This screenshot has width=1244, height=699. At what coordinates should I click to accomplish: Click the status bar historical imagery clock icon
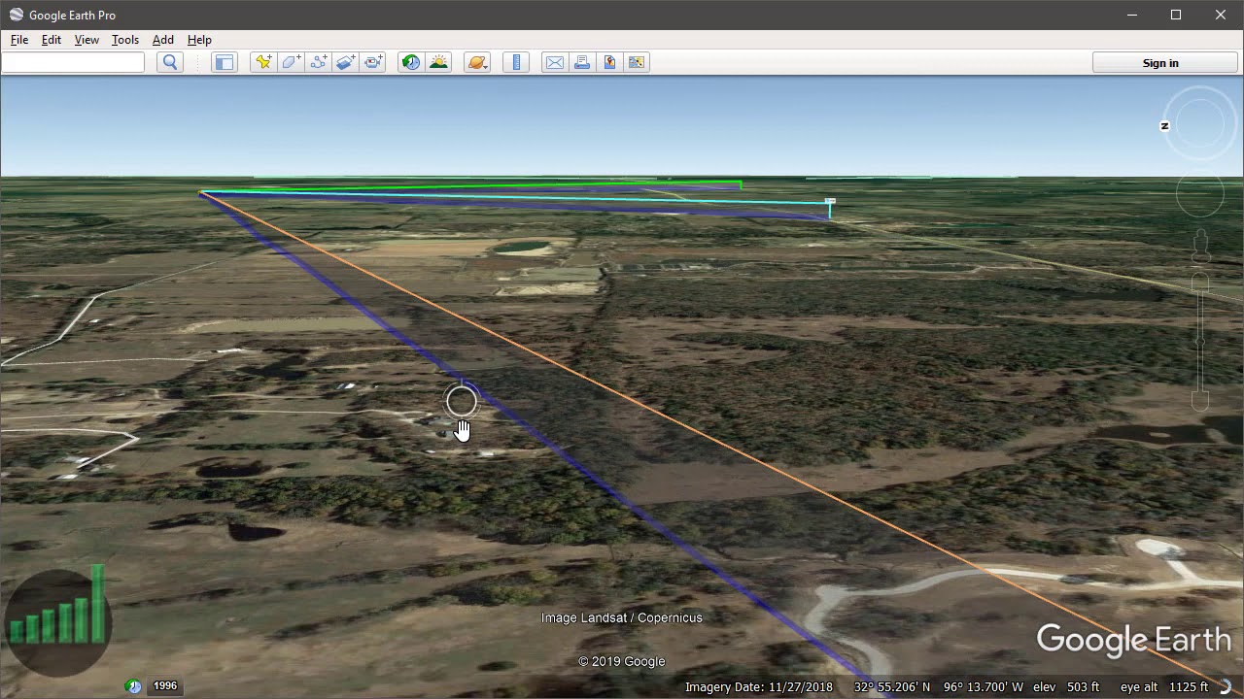(x=134, y=685)
